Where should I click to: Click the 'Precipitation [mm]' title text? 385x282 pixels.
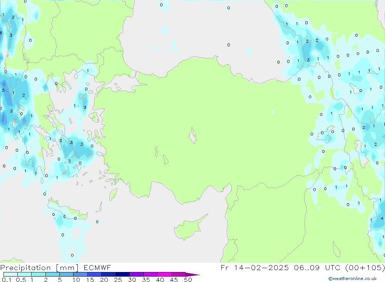point(39,268)
